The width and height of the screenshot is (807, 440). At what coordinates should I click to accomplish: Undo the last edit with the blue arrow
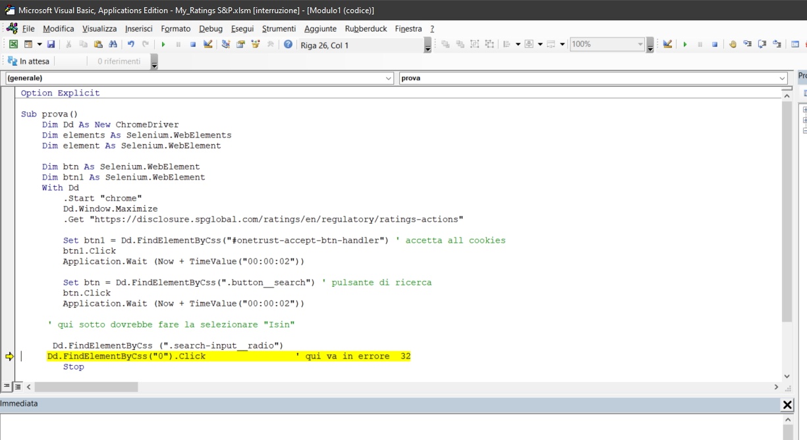click(130, 44)
